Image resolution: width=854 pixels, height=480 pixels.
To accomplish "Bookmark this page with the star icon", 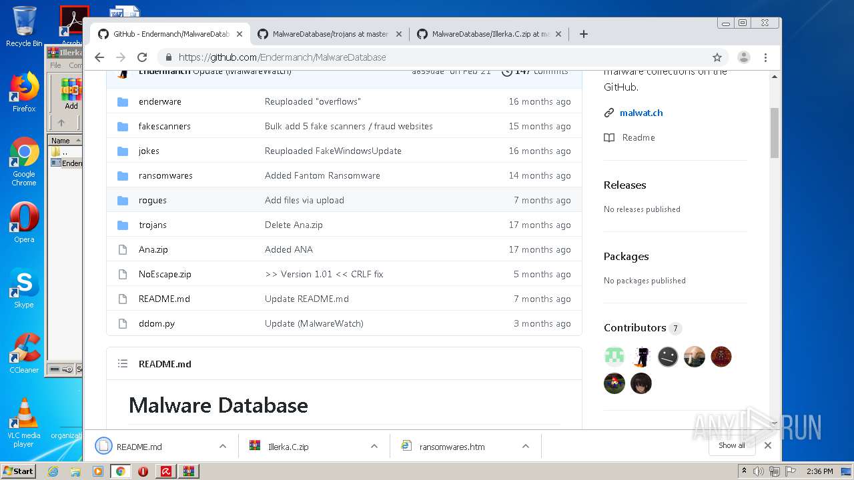I will 717,57.
